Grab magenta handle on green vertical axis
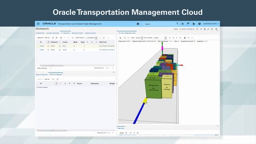This screenshot has width=256, height=144. click(x=162, y=48)
